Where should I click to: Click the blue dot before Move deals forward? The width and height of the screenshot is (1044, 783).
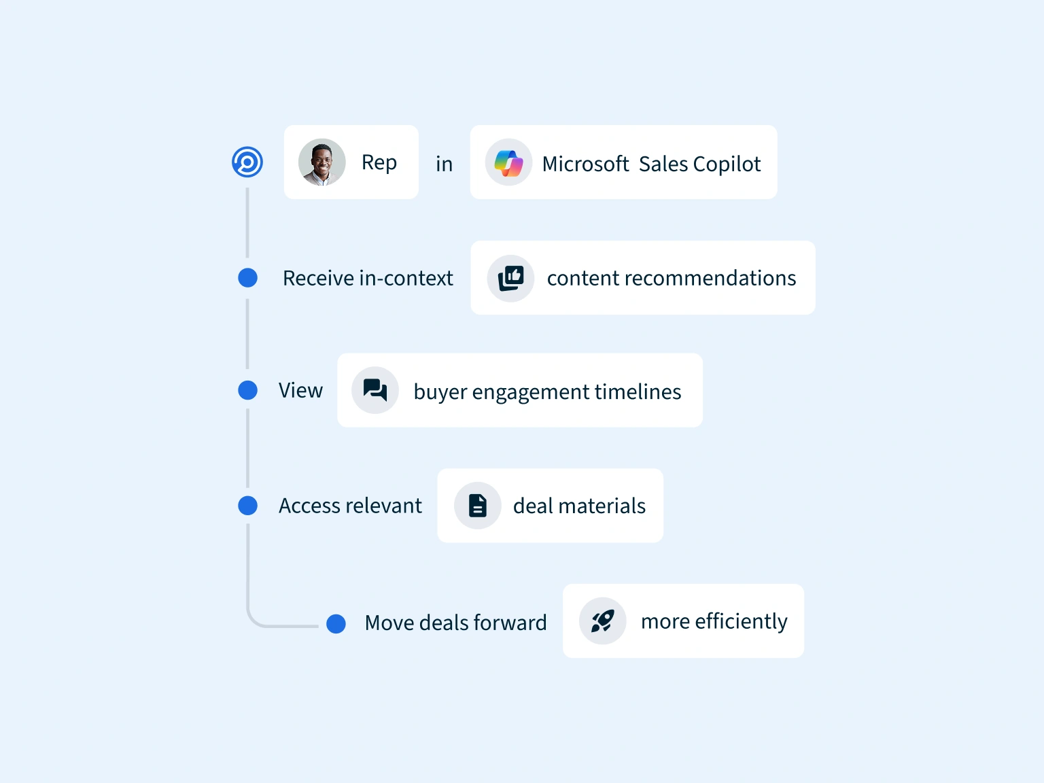(336, 623)
